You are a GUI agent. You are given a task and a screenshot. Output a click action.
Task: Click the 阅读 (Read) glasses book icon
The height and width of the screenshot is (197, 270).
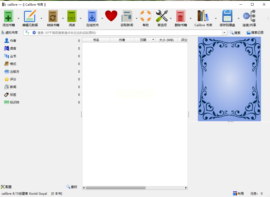(x=72, y=16)
